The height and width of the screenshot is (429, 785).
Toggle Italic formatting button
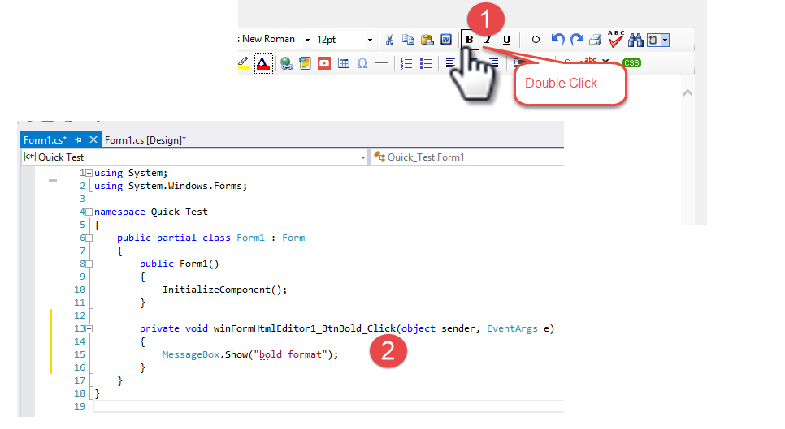pos(488,40)
